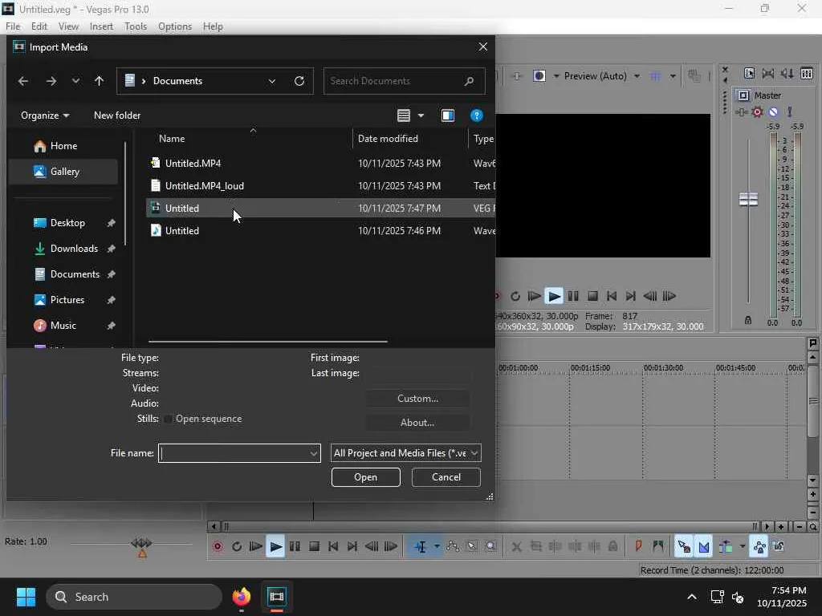Open the Edit menu
The width and height of the screenshot is (822, 616).
click(x=39, y=26)
